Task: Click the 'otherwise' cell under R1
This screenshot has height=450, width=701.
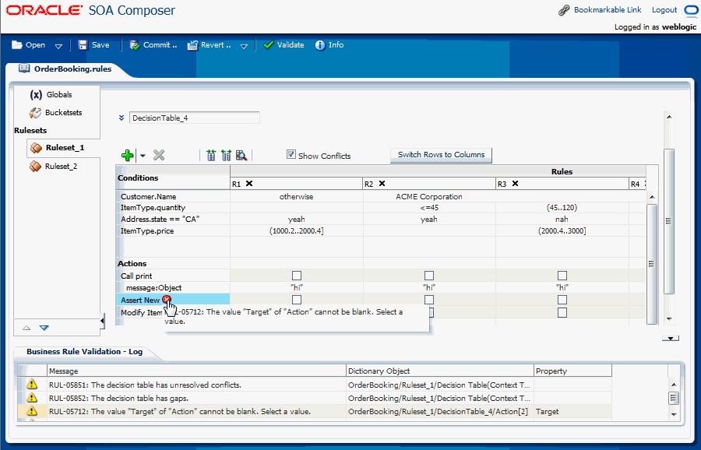Action: [x=297, y=197]
